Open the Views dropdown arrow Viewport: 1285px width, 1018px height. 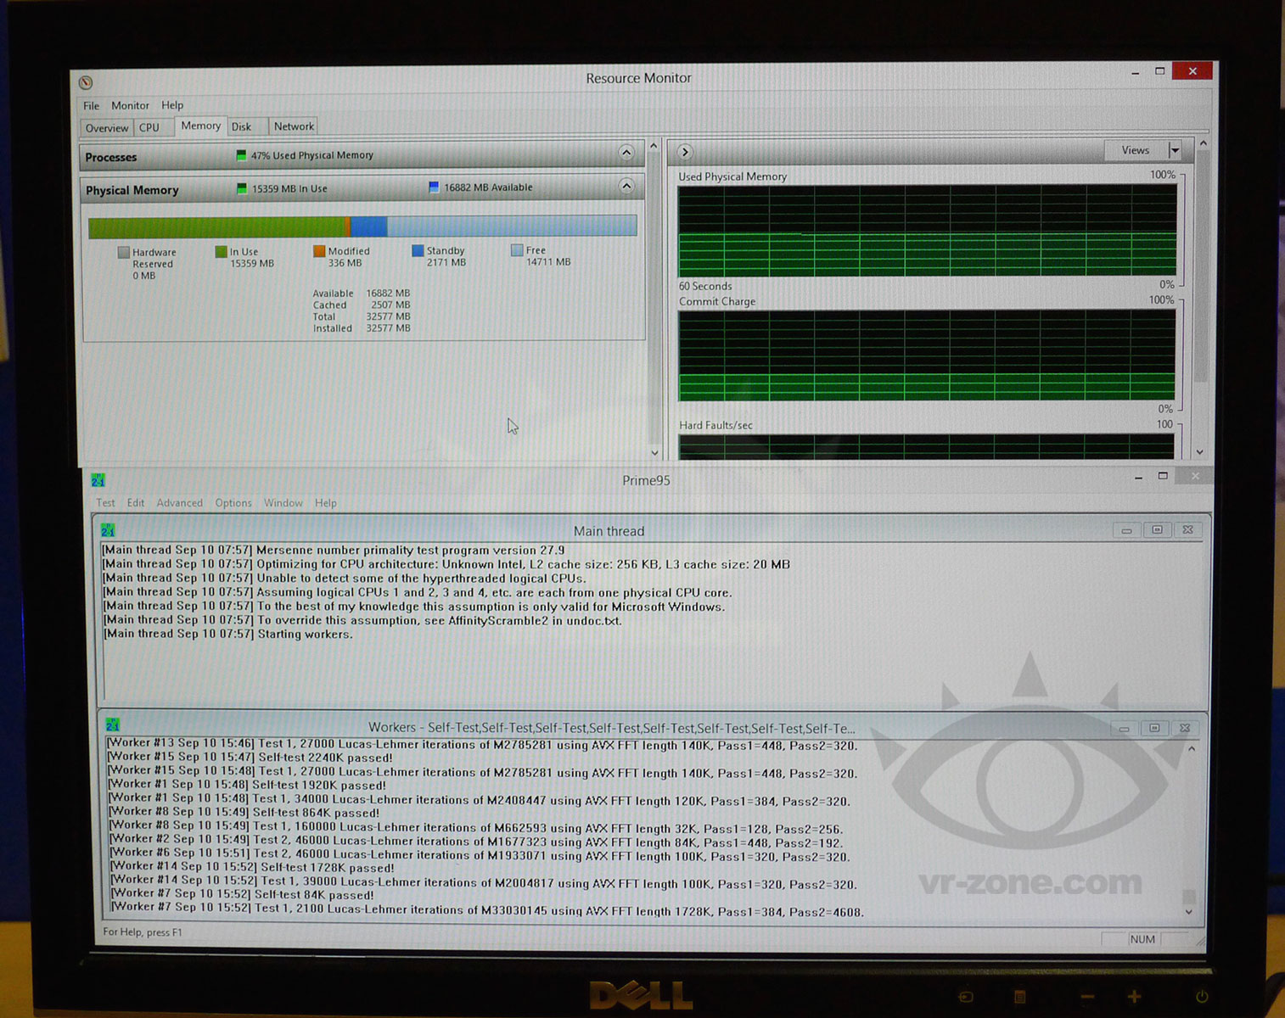click(1176, 151)
